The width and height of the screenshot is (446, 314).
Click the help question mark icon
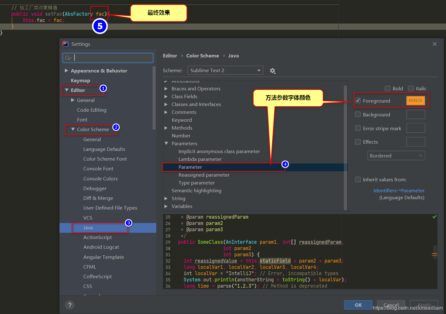(x=70, y=305)
